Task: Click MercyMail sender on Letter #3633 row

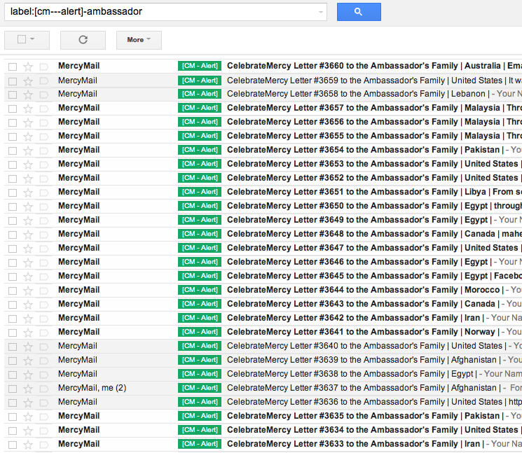Action: [x=79, y=444]
